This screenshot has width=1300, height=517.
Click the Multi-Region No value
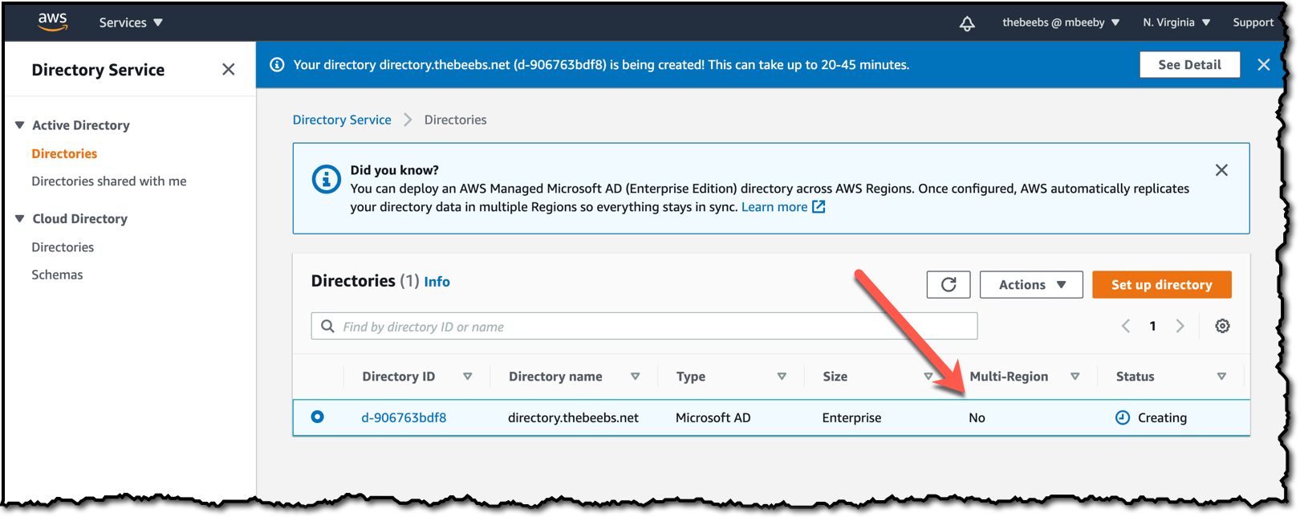pos(977,417)
